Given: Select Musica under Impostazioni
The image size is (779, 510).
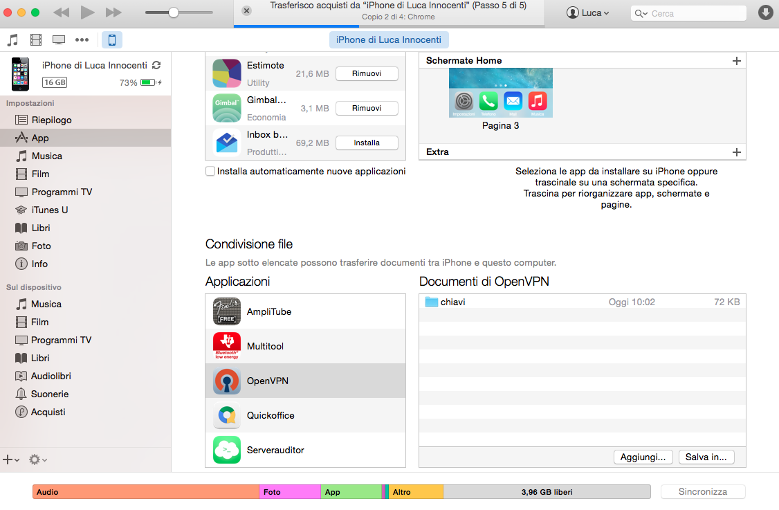Looking at the screenshot, I should coord(86,156).
